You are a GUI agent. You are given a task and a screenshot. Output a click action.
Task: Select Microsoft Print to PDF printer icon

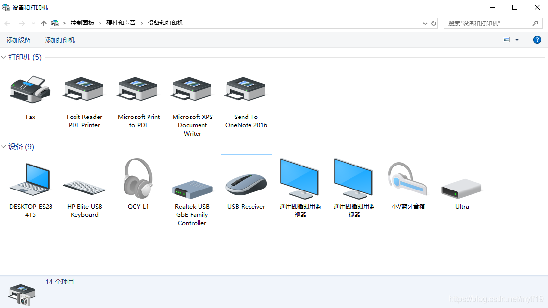pyautogui.click(x=138, y=89)
